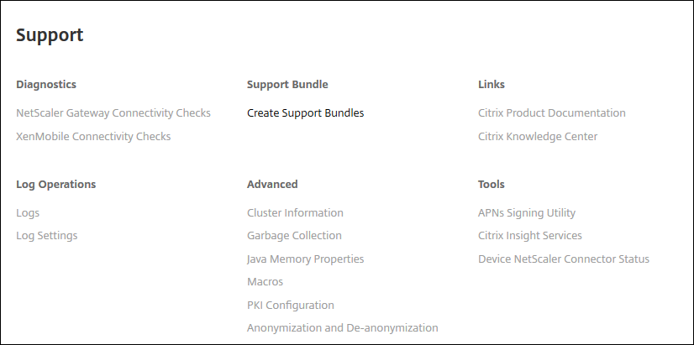The height and width of the screenshot is (345, 694).
Task: Select Java Memory Properties
Action: point(305,259)
